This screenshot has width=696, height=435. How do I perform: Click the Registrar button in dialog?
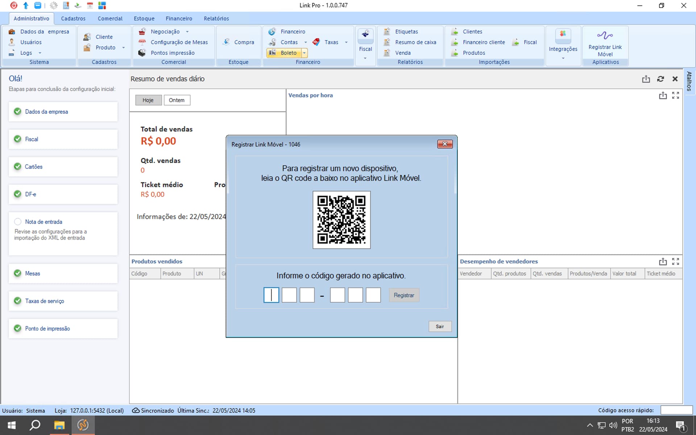pos(403,295)
